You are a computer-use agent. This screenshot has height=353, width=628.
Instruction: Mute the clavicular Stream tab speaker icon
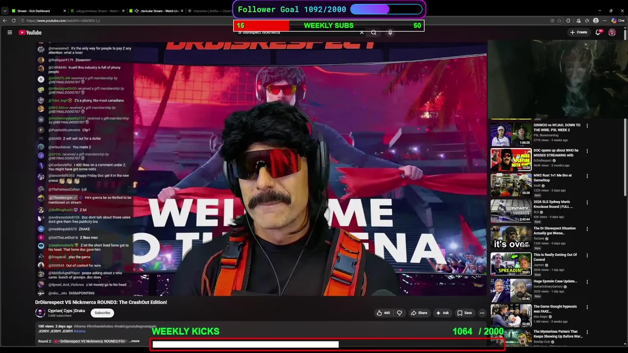click(137, 11)
